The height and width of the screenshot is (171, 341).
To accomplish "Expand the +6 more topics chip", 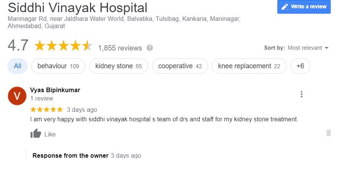I will 300,66.
